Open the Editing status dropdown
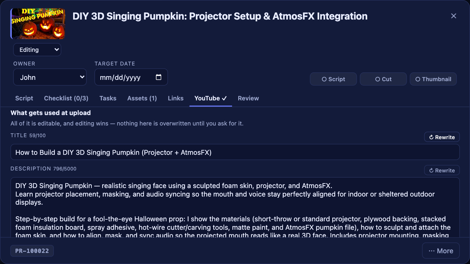Image resolution: width=470 pixels, height=264 pixels. pos(37,50)
